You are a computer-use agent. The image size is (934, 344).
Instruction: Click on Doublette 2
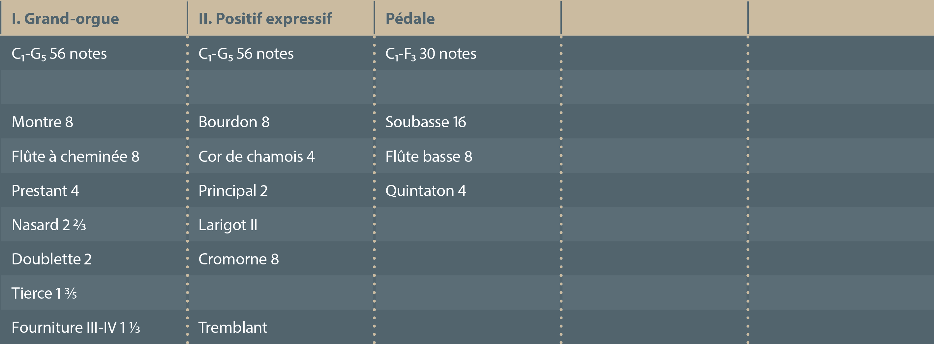point(51,259)
